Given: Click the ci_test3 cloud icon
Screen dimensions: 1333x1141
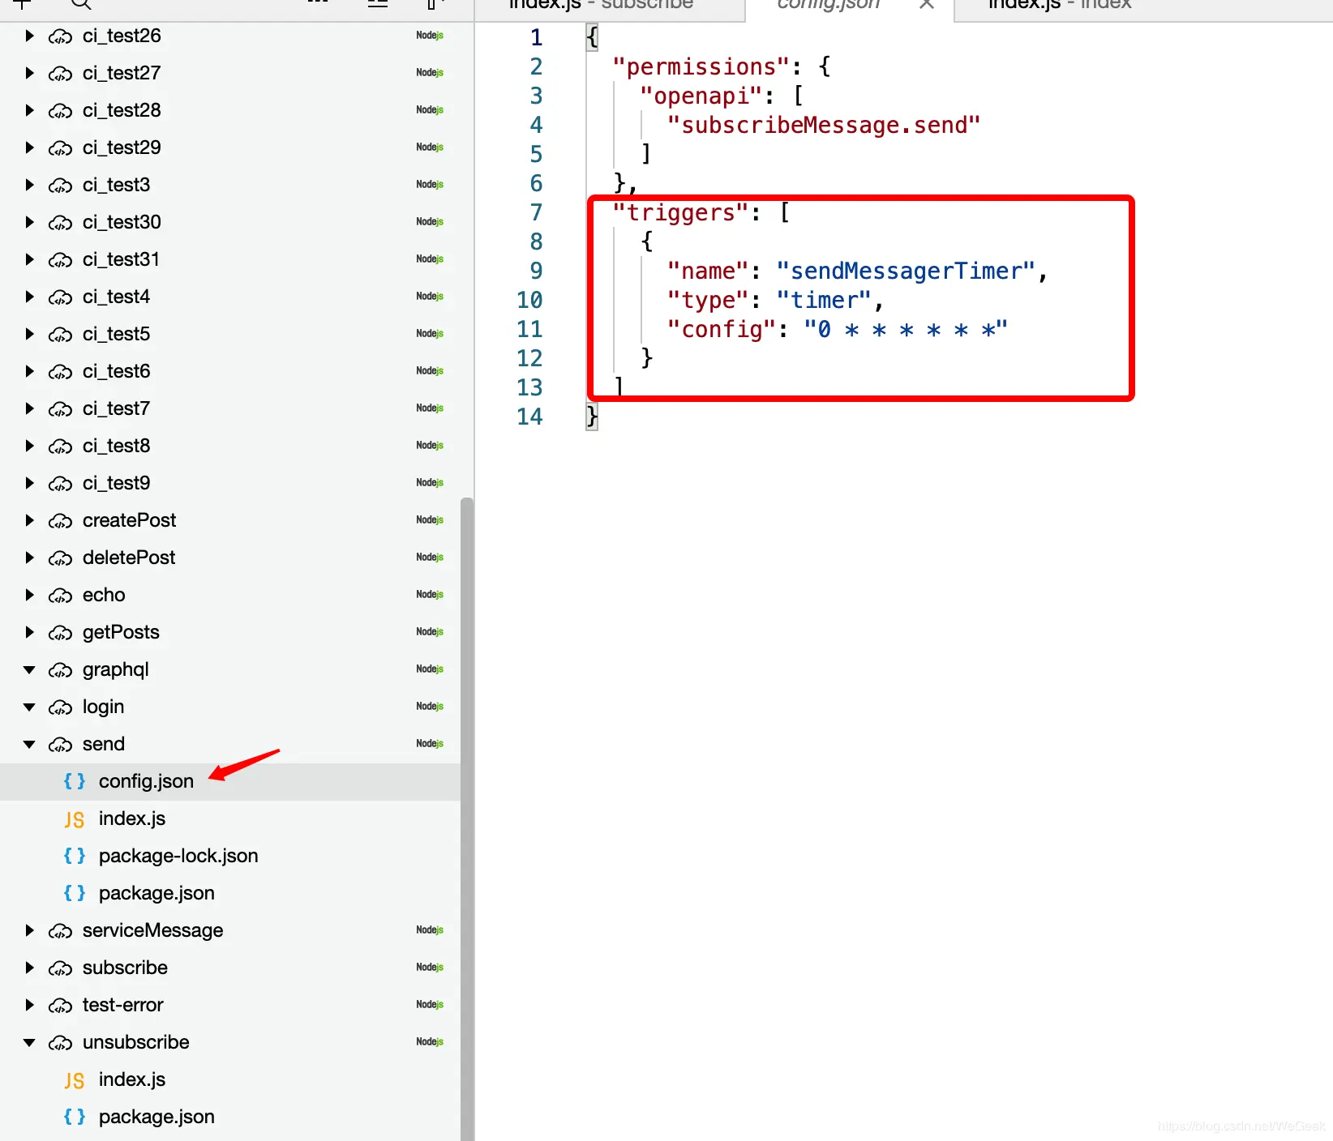Looking at the screenshot, I should tap(60, 186).
